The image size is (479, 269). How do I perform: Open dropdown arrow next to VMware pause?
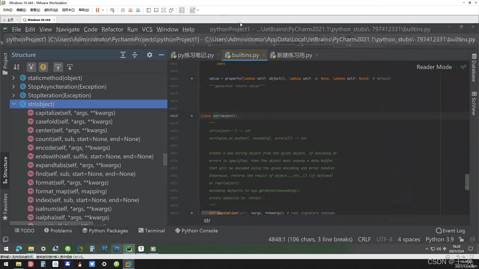coord(103,10)
